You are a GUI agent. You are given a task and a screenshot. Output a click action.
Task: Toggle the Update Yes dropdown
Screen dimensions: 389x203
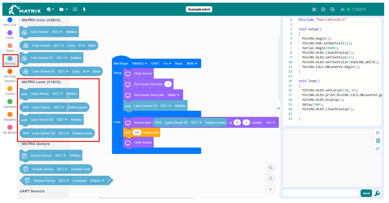tap(270, 123)
